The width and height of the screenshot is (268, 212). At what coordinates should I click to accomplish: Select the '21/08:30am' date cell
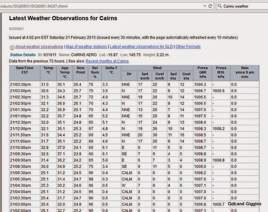(x=25, y=166)
